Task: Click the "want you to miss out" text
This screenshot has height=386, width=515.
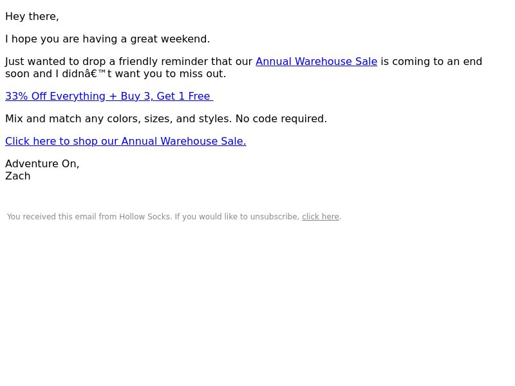Action: (171, 74)
